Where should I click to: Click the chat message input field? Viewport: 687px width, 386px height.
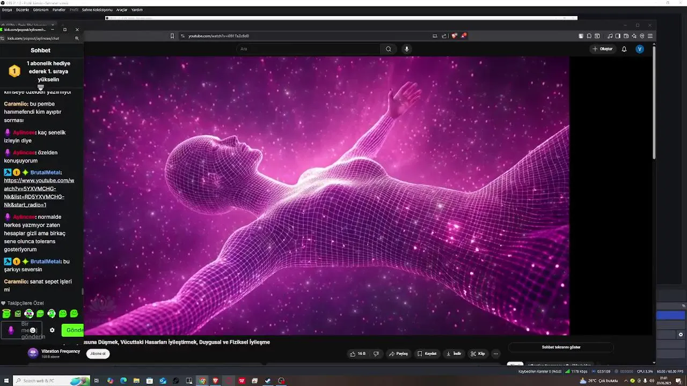point(21,330)
